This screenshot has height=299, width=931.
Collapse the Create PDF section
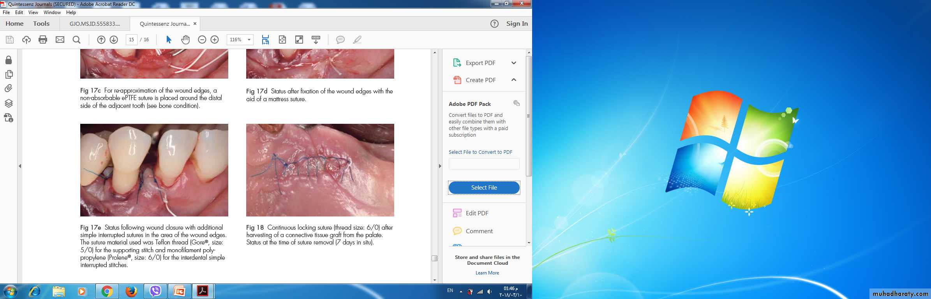tap(513, 80)
